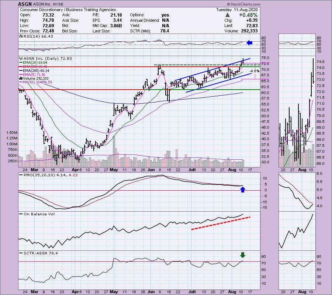Click the 'Ask:' label in the quote header
Image resolution: width=332 pixels, height=295 pixels.
(x=66, y=15)
